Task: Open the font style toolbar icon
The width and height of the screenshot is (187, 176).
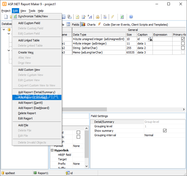Action: coord(90,17)
